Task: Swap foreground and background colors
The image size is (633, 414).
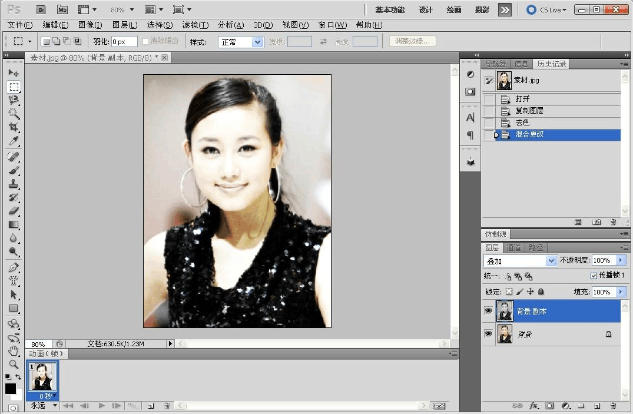Action: pyautogui.click(x=18, y=377)
